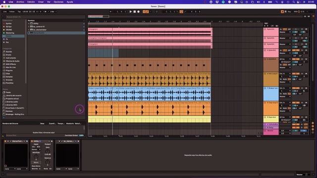Toggle track activator on Operator track
Image resolution: width=317 pixels, height=178 pixels.
coord(296,117)
